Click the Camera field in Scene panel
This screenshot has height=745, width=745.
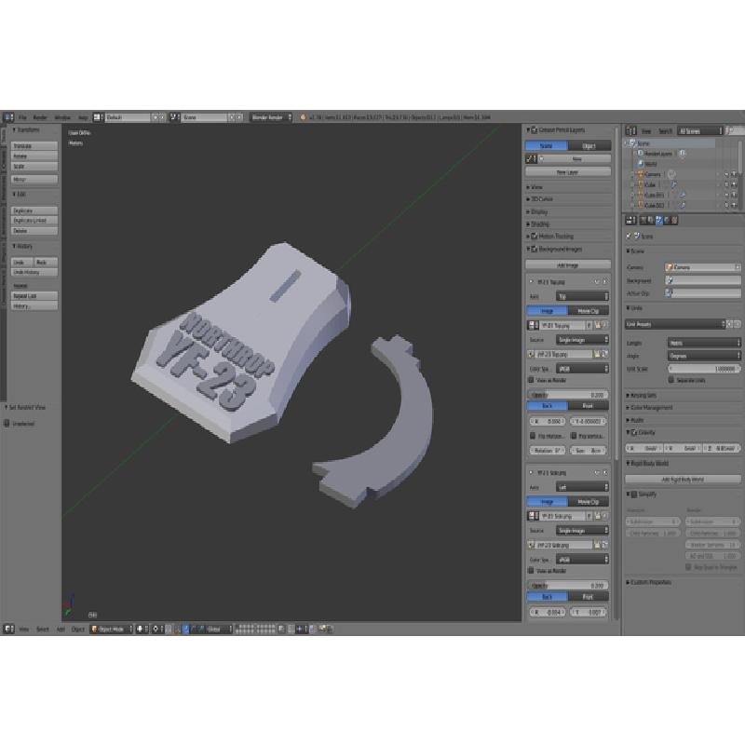click(x=703, y=267)
